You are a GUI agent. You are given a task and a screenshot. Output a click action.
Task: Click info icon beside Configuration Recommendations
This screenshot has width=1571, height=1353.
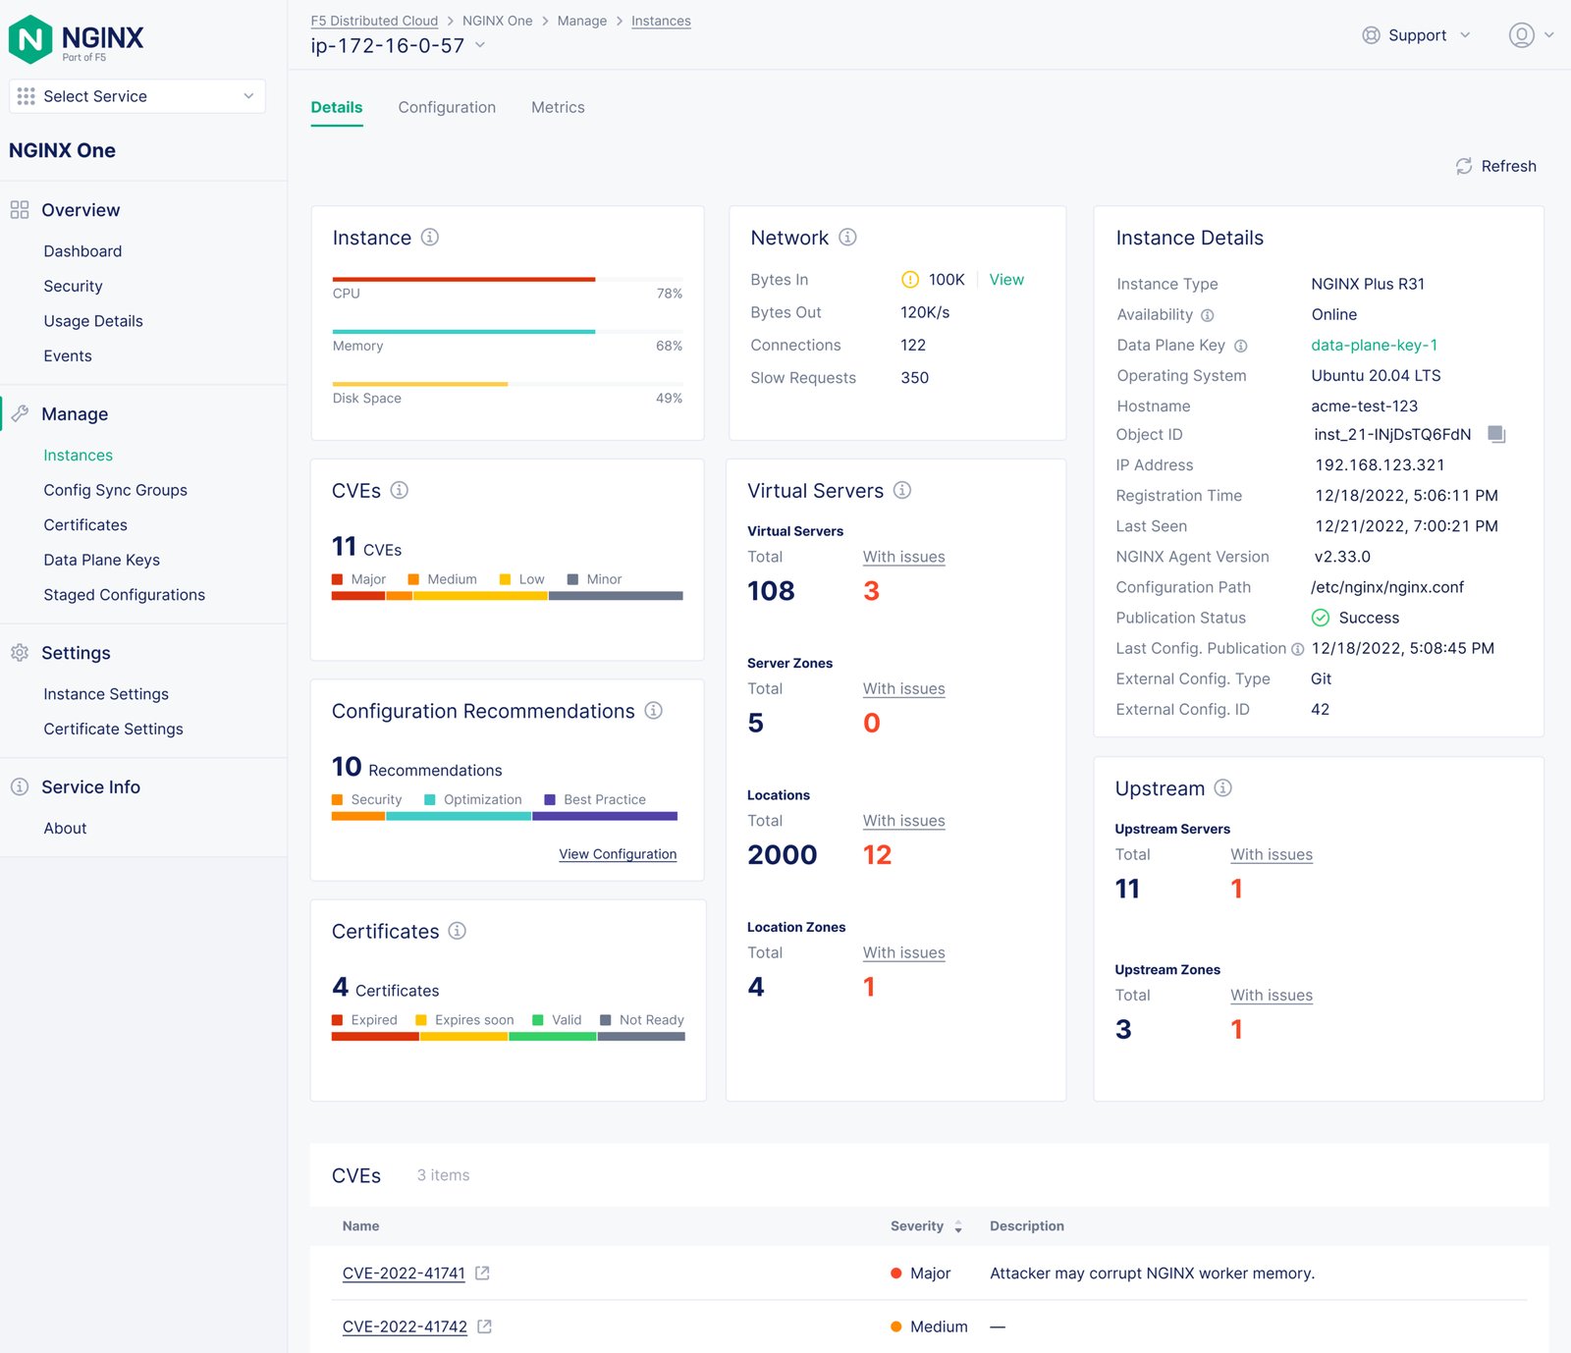point(654,711)
